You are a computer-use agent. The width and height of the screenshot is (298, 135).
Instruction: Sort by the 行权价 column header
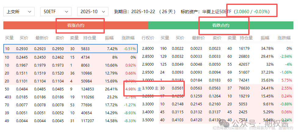tap(148, 38)
